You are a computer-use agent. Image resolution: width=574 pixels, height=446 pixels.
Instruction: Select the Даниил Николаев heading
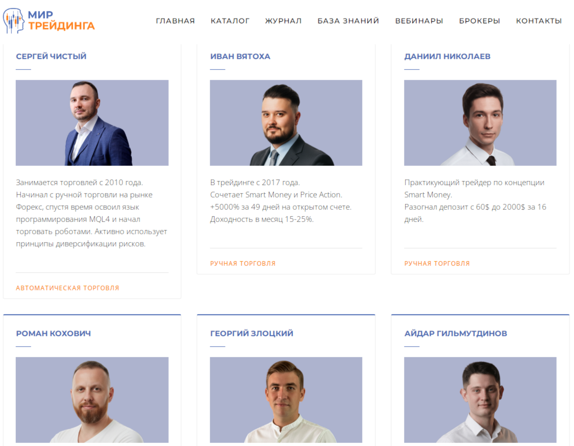pos(447,56)
